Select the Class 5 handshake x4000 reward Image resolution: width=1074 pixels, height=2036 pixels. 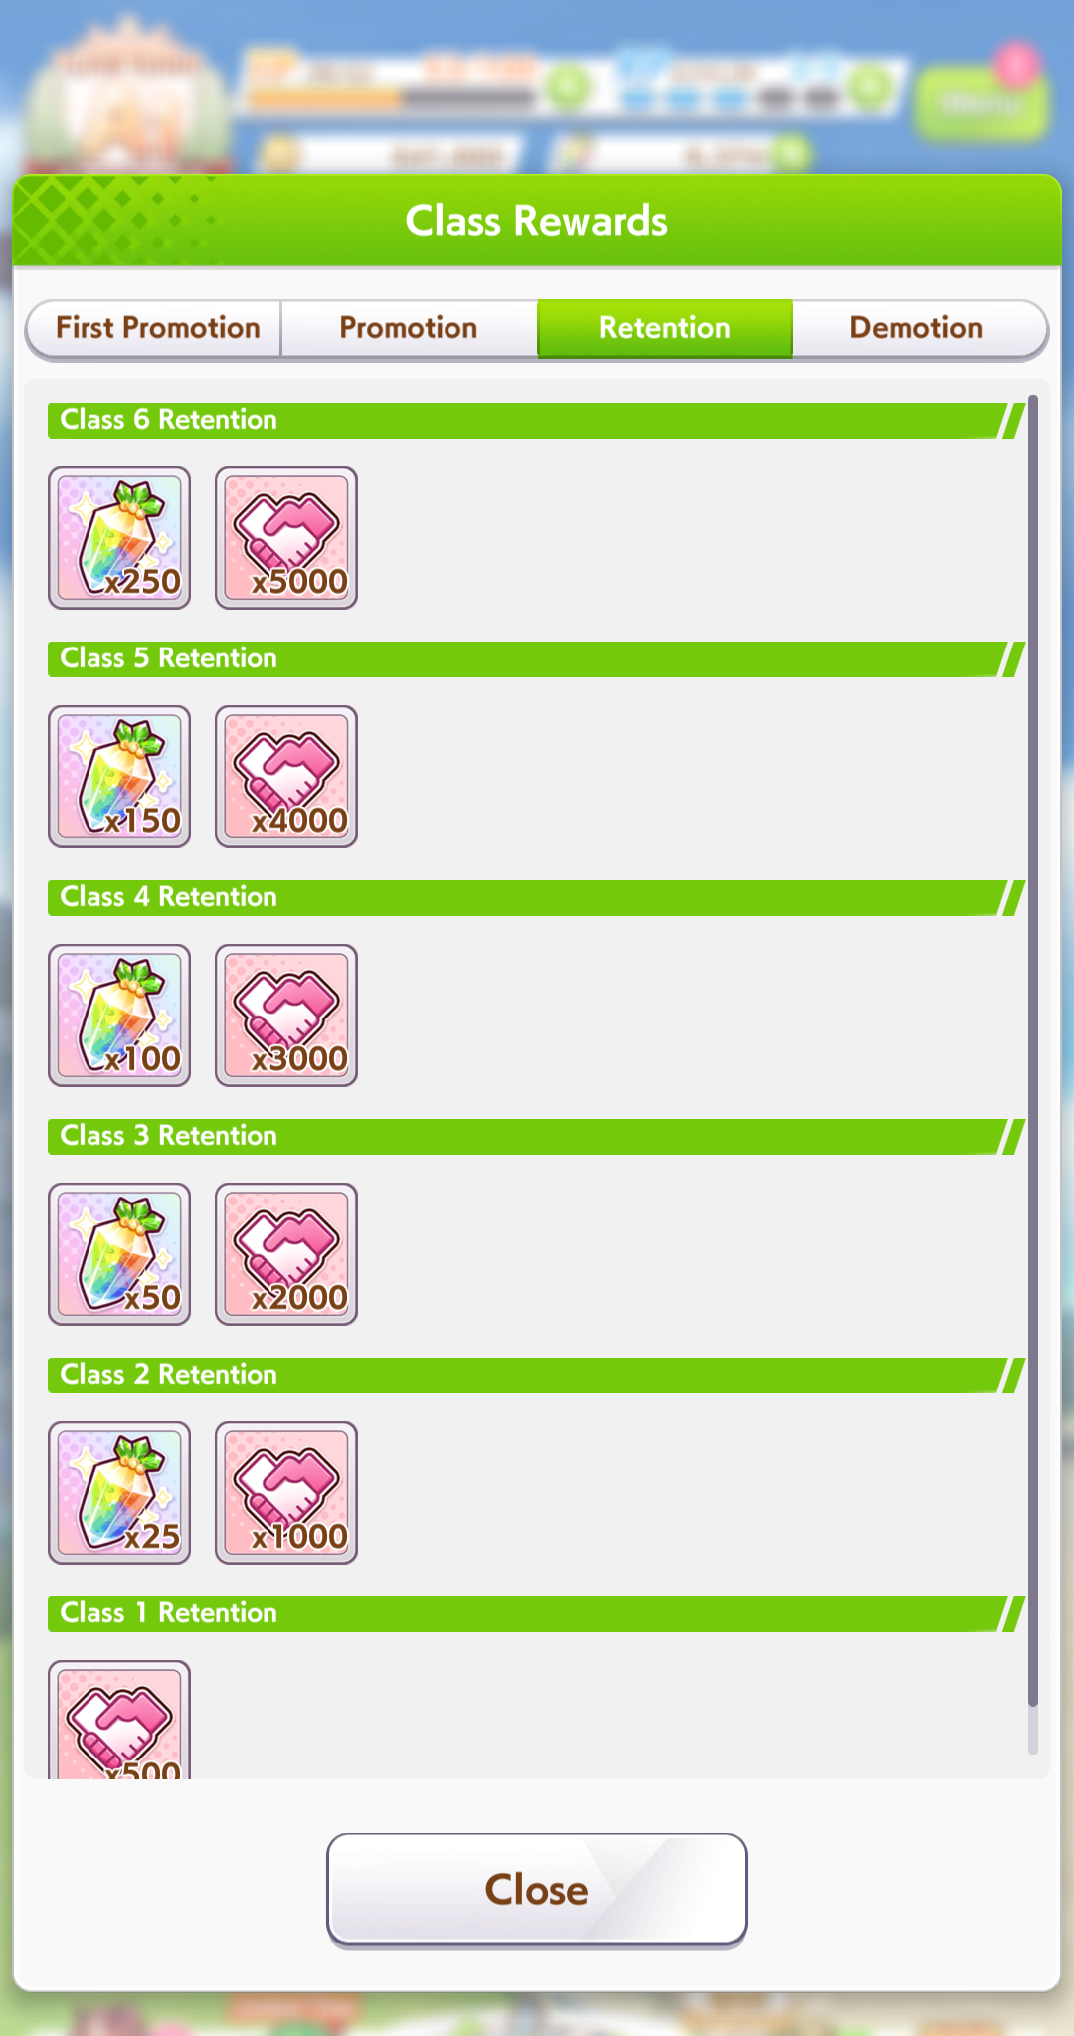[x=286, y=777]
